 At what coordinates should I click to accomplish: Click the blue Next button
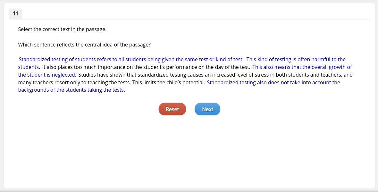point(207,109)
